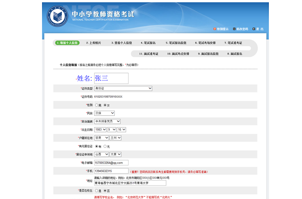Viewport: 302px width, 199px height.
Task: Click the 退出 logout icon
Action: pyautogui.click(x=253, y=29)
